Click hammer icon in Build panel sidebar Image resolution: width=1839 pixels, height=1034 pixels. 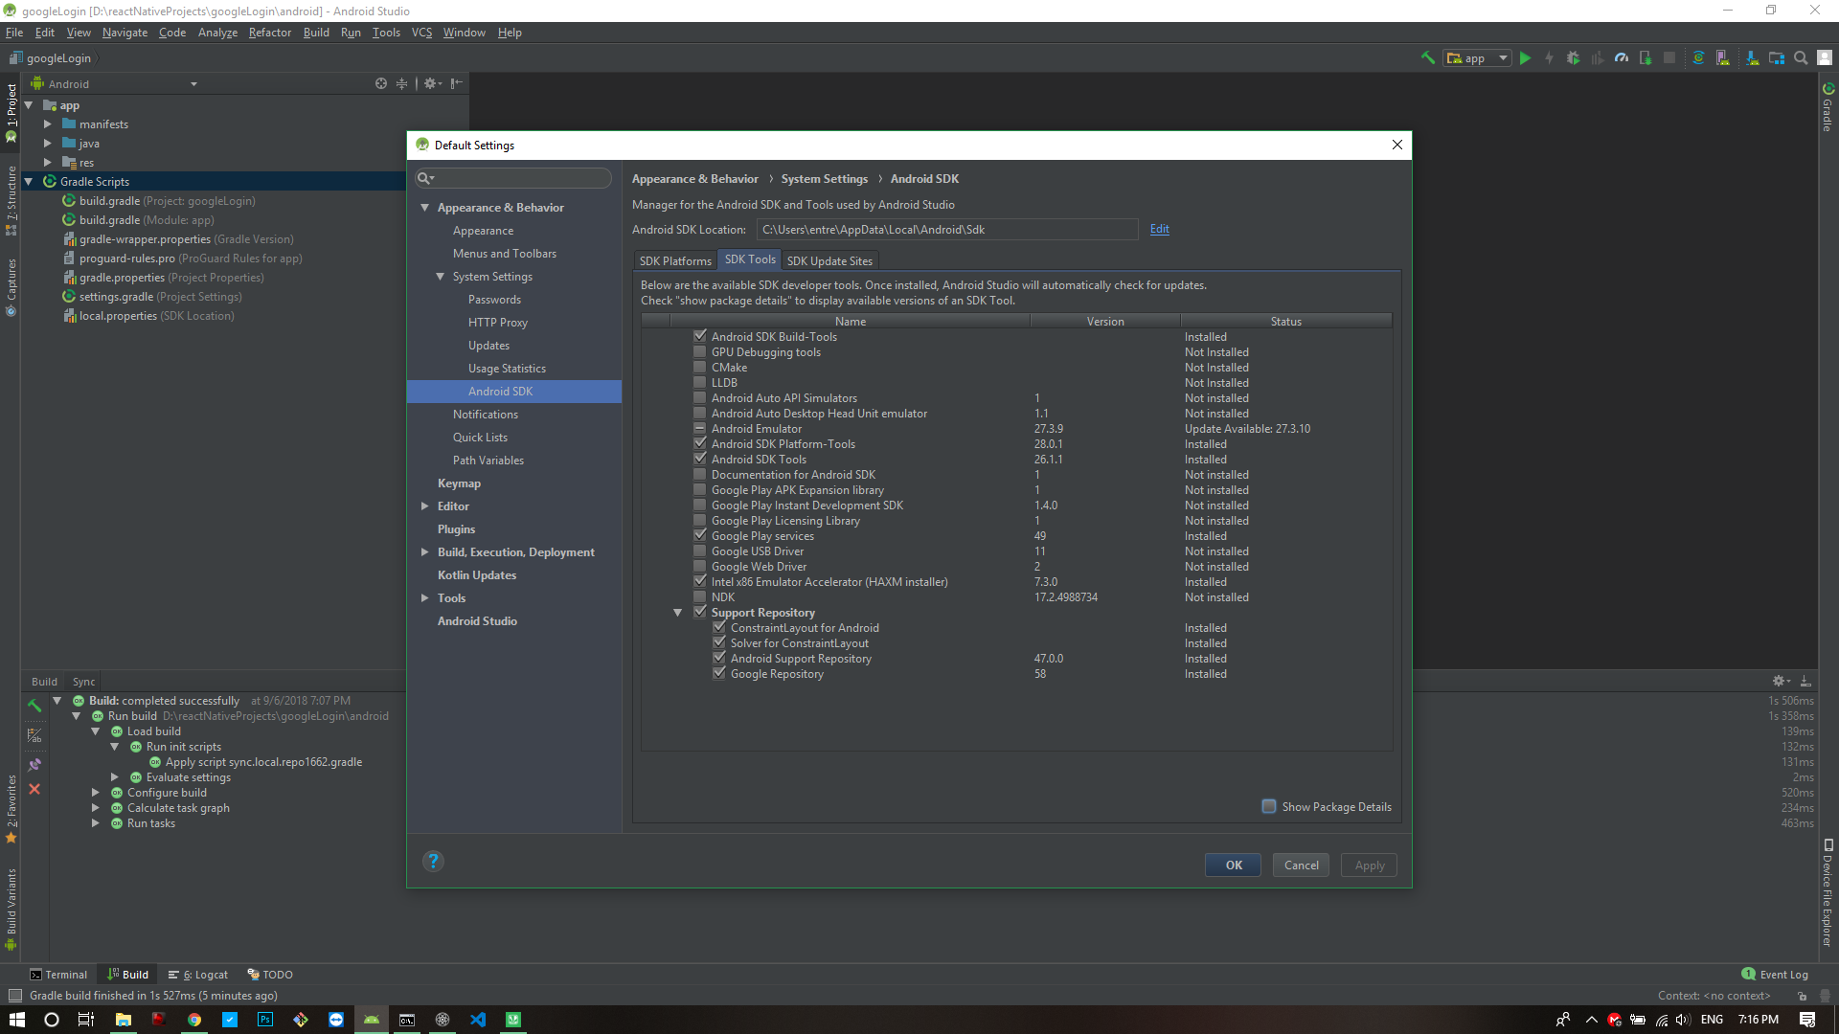tap(34, 706)
